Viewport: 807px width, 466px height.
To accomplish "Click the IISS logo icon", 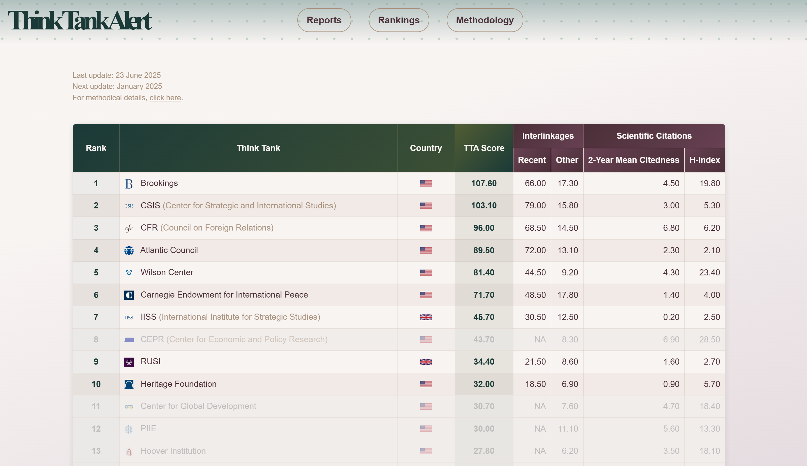I will coord(129,317).
